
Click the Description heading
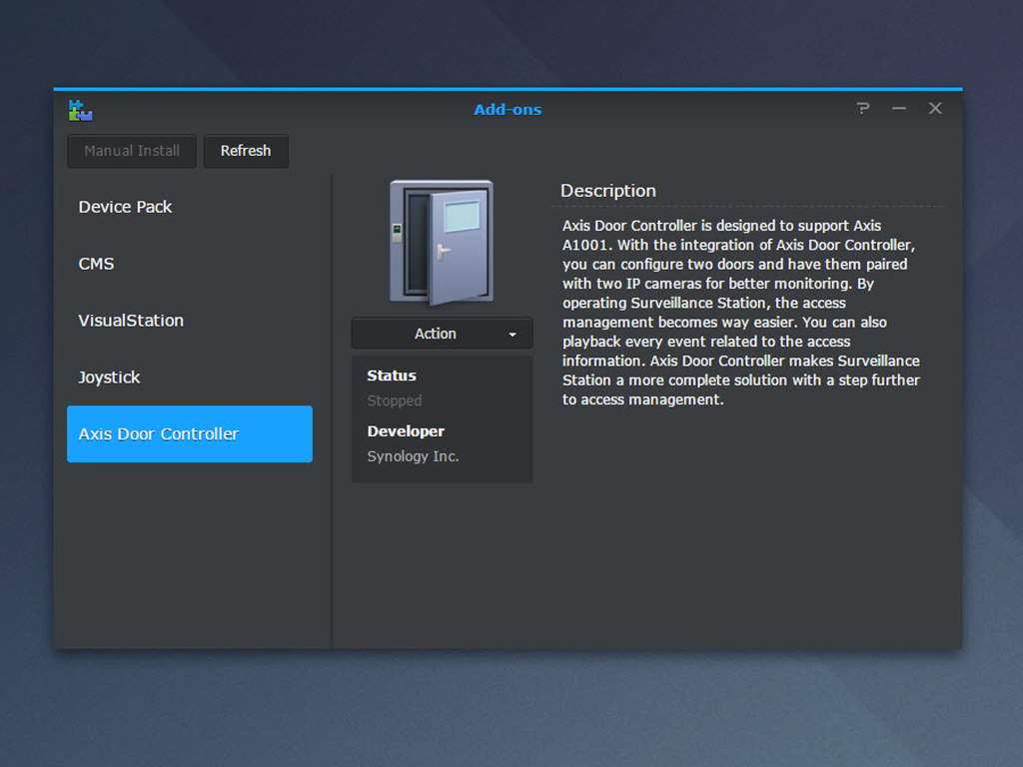[x=608, y=191]
